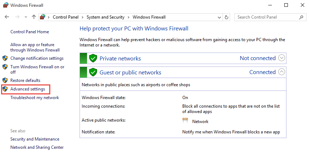Open Advanced settings link

point(28,89)
